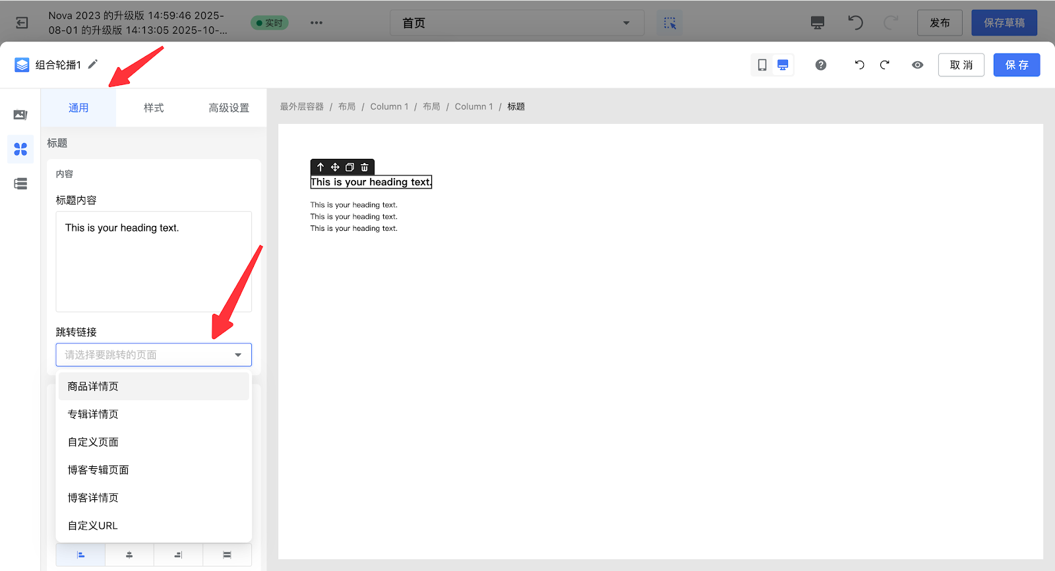Click the redo arrow in editor header
This screenshot has width=1055, height=571.
tap(884, 65)
